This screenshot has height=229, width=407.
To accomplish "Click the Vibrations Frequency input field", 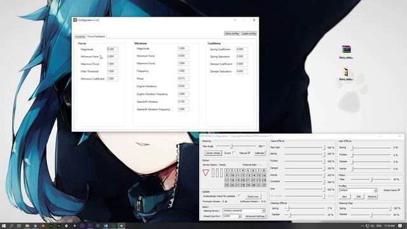I will pos(183,71).
